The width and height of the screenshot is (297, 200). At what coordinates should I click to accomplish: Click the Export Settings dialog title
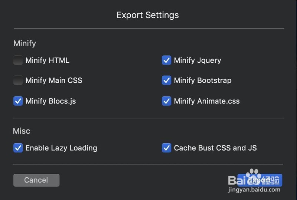coord(148,15)
